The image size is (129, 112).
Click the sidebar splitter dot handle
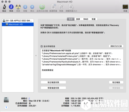click(36, 55)
